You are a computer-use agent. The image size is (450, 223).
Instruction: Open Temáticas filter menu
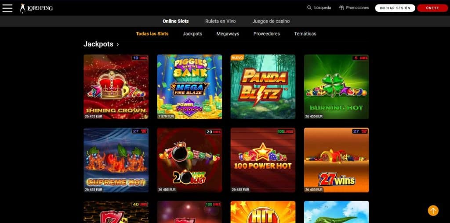point(305,34)
